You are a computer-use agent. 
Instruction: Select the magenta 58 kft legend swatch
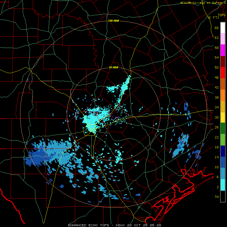point(223,50)
